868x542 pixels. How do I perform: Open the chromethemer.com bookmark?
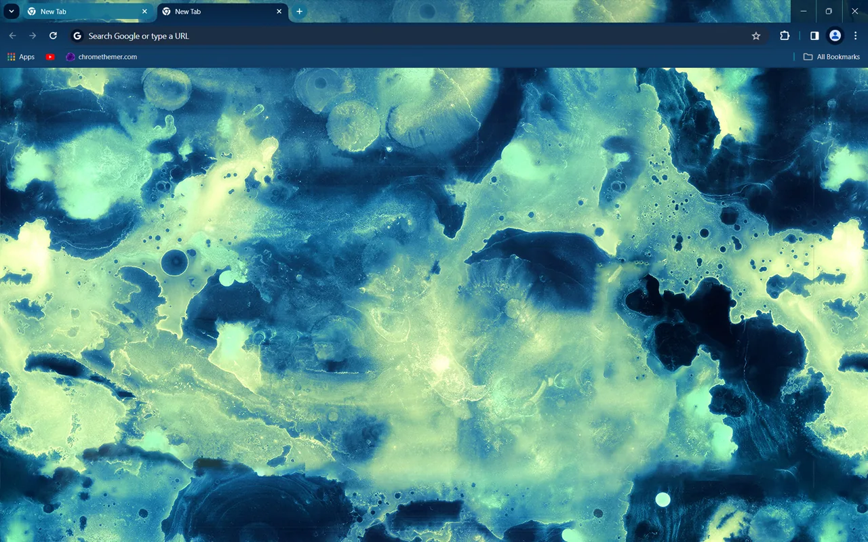pyautogui.click(x=102, y=57)
